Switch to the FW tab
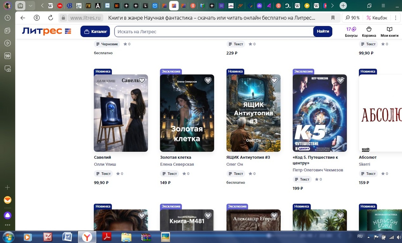Image resolution: width=402 pixels, height=243 pixels. [x=88, y=6]
